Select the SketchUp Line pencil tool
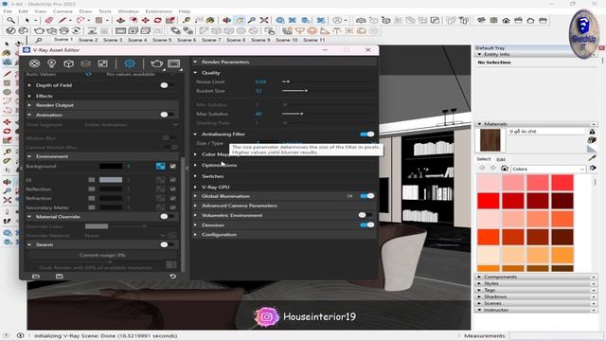606x341 pixels. [x=62, y=20]
